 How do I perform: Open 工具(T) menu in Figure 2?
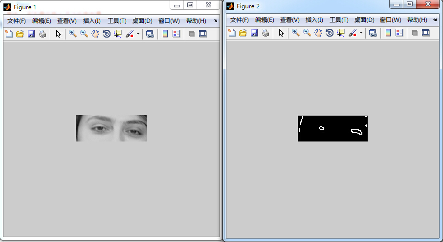pos(339,20)
